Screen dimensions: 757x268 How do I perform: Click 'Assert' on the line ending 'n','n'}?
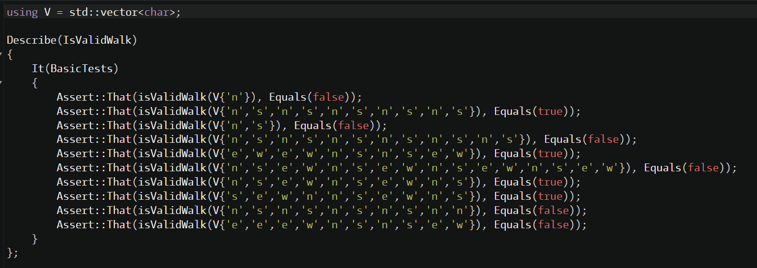pyautogui.click(x=75, y=211)
